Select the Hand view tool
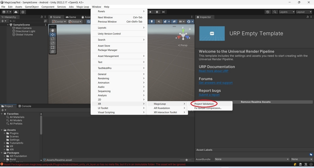This screenshot has height=168, width=314. click(x=53, y=30)
